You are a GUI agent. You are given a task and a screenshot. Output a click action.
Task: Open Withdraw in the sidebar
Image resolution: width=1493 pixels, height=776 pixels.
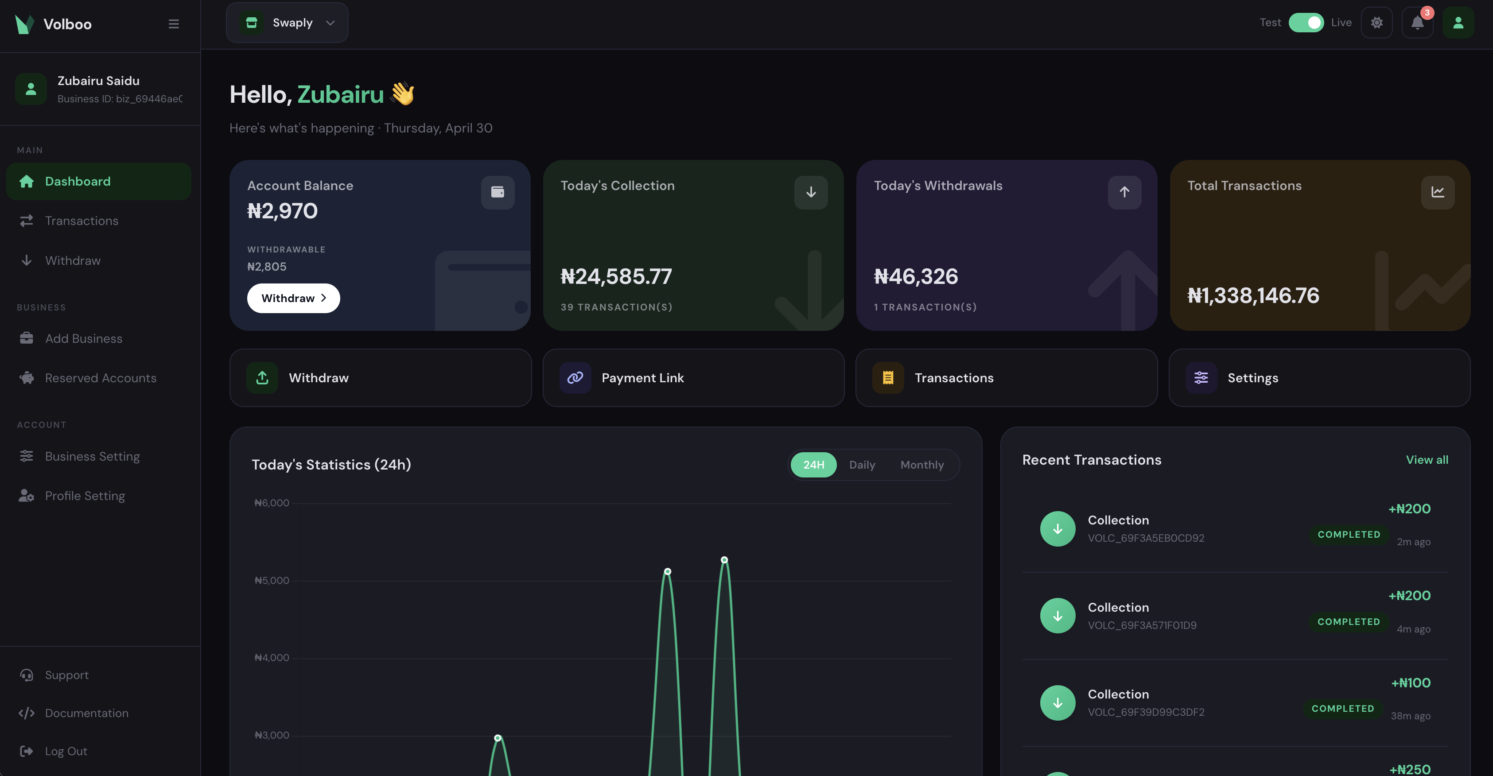click(x=98, y=261)
